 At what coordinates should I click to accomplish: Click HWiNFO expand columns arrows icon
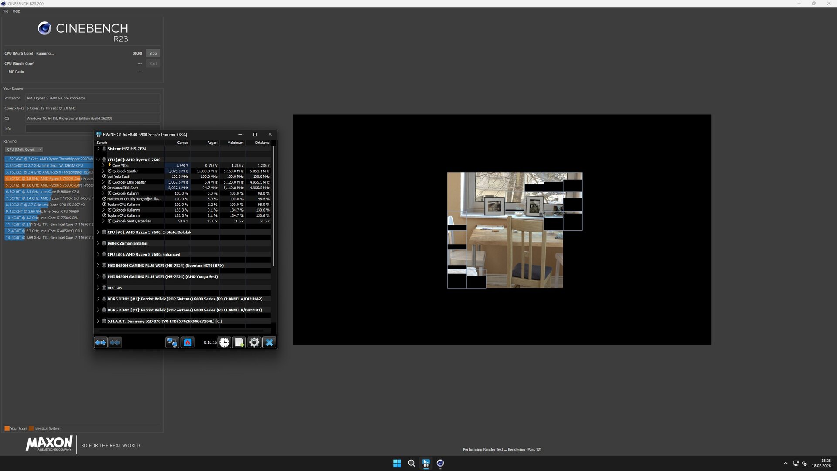click(x=101, y=343)
